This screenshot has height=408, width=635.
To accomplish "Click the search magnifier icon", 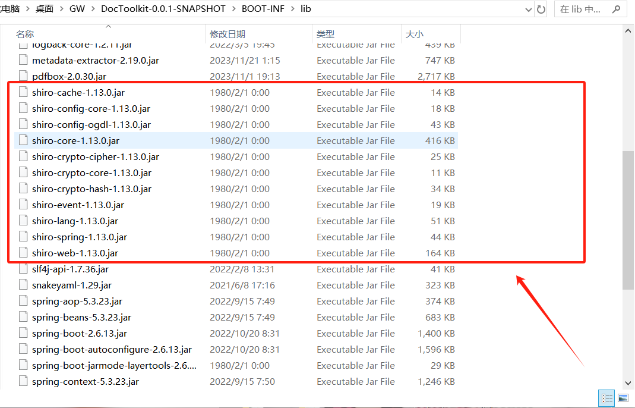I will 617,9.
